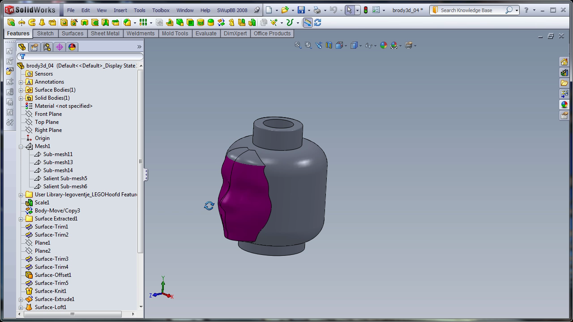Expand the Annotations tree node
The height and width of the screenshot is (322, 573).
click(x=21, y=82)
